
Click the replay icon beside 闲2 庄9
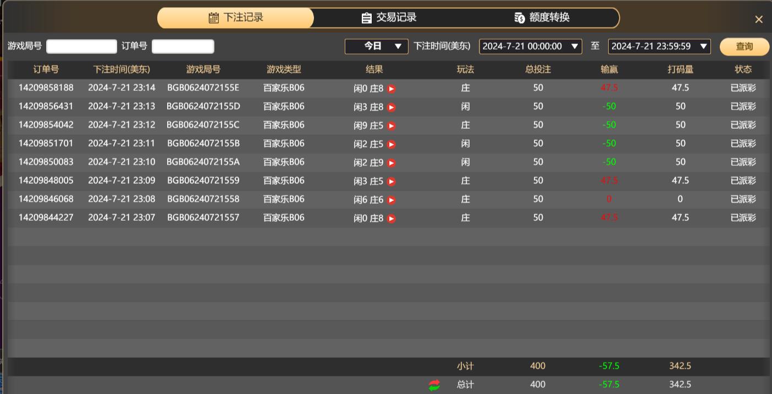[391, 162]
